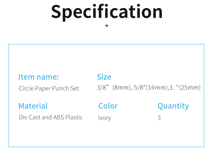Click the word ABS in material text
Screen dimensions: 211x150
pyautogui.click(x=58, y=117)
